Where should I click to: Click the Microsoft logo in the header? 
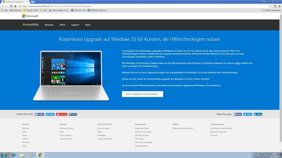30,16
